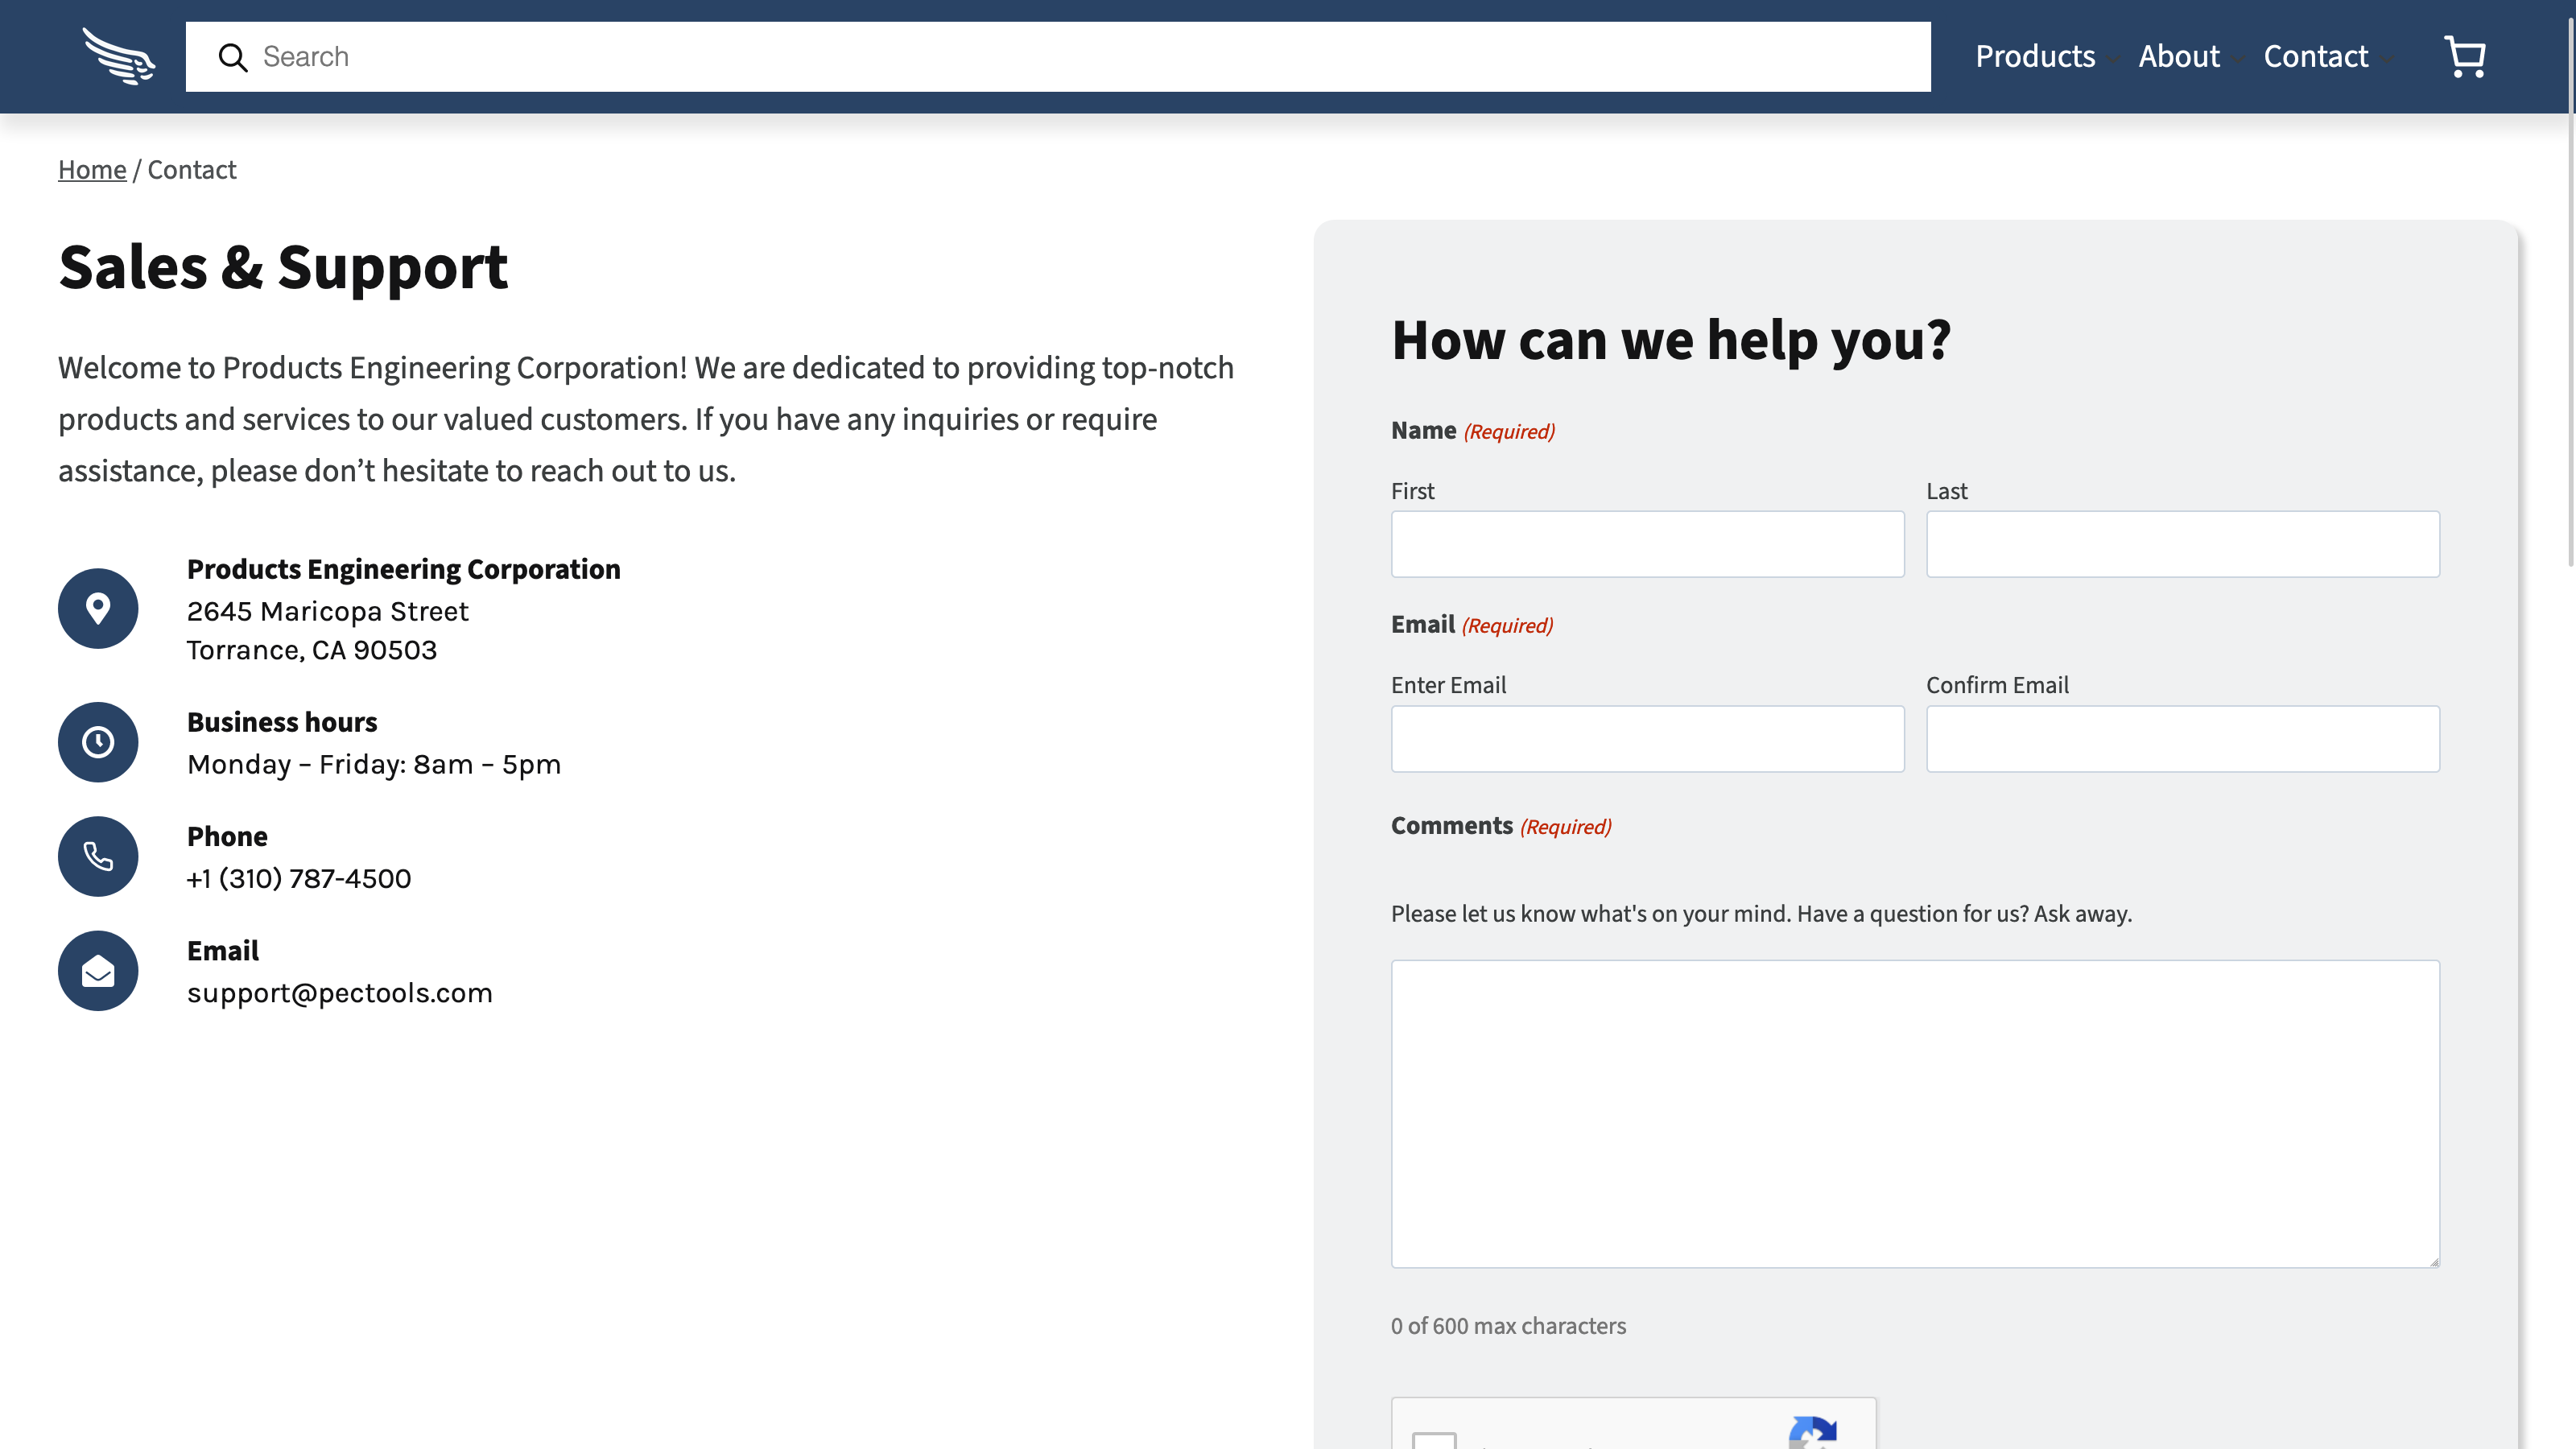This screenshot has width=2576, height=1449.
Task: Click the envelope email icon
Action: tap(98, 971)
